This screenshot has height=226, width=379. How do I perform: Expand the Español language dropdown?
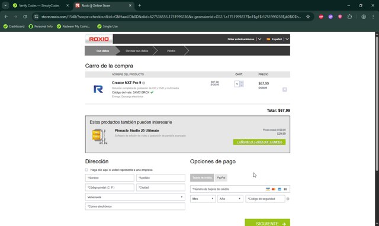click(x=287, y=39)
